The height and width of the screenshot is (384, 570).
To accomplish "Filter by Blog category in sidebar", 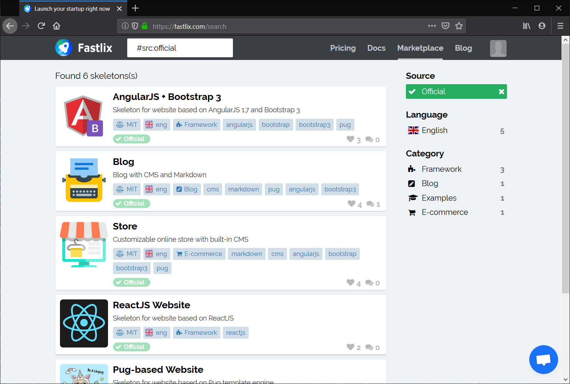I will point(456,184).
